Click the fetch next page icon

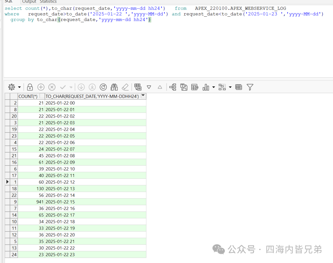[x=81, y=87]
